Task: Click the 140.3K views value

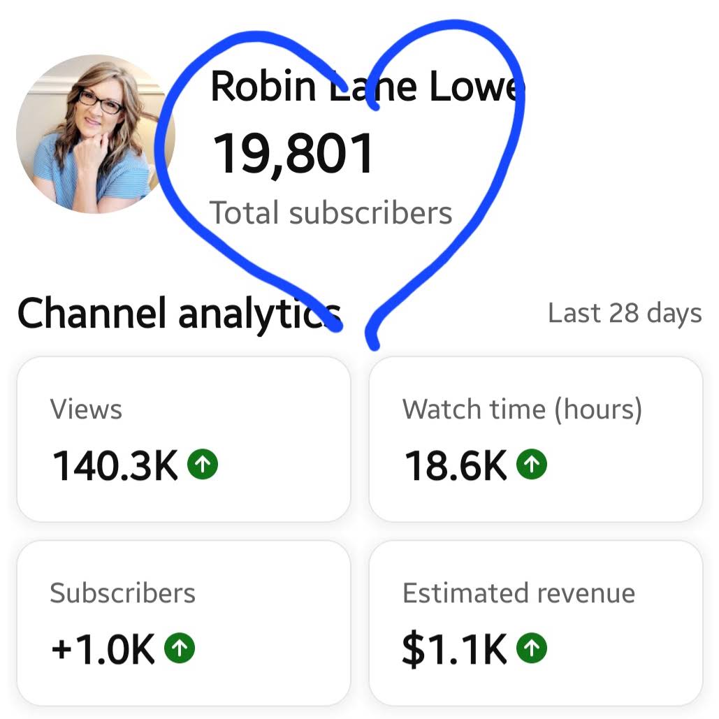Action: (115, 465)
